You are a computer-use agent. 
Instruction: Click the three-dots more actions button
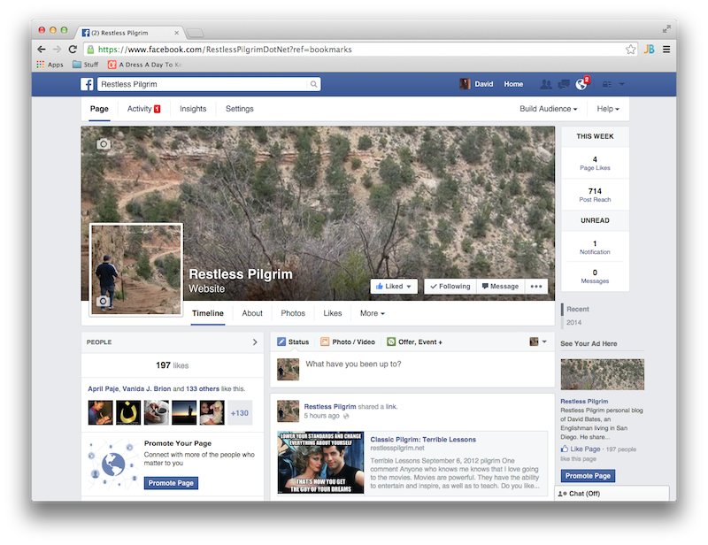tap(536, 287)
